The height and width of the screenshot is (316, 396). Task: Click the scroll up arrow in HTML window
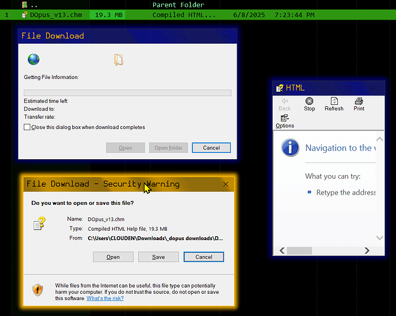(x=380, y=138)
